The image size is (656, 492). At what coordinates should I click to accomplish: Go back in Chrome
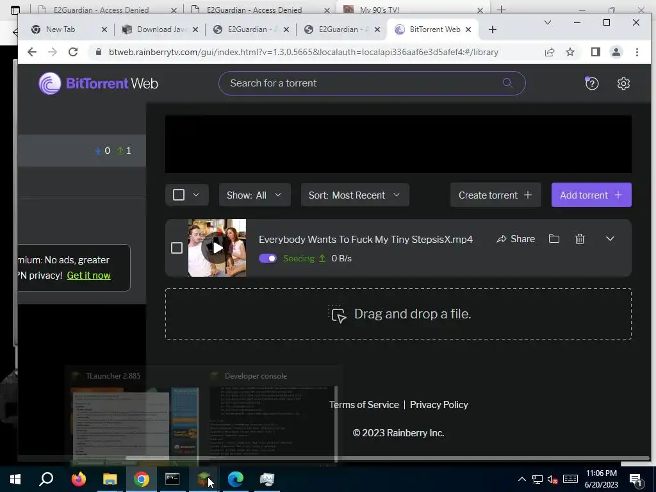pos(32,52)
